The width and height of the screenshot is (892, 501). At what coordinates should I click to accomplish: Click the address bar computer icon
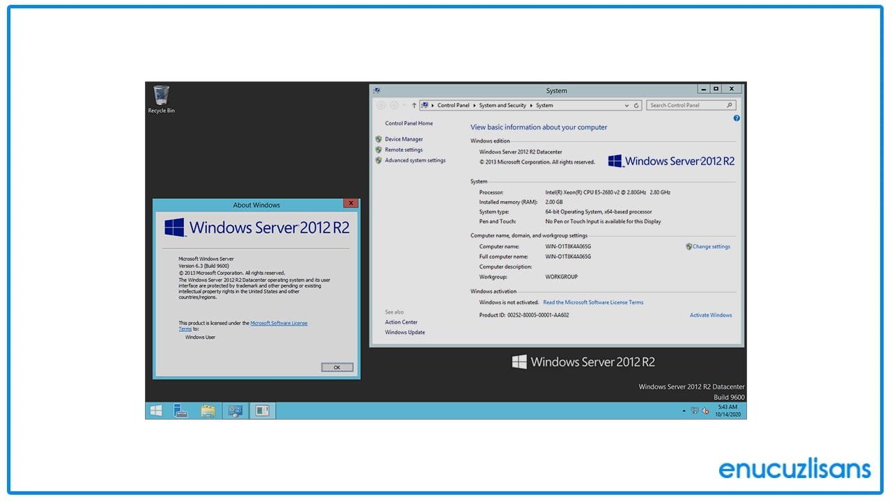[x=425, y=105]
